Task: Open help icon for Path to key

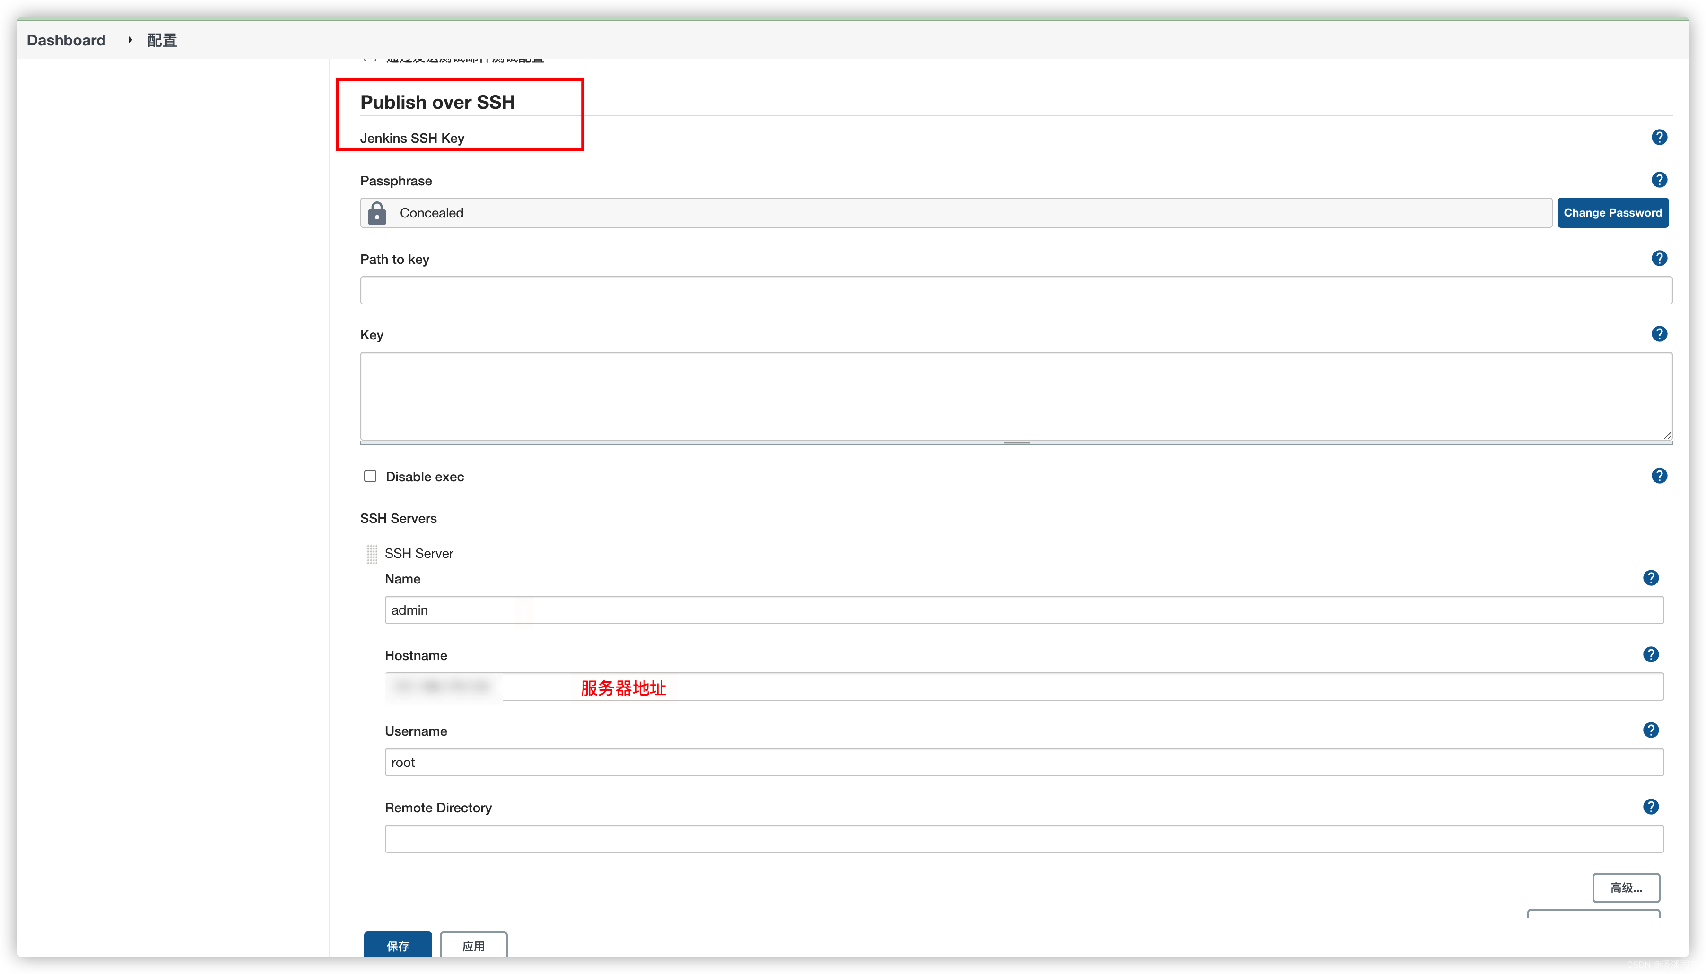Action: coord(1659,258)
